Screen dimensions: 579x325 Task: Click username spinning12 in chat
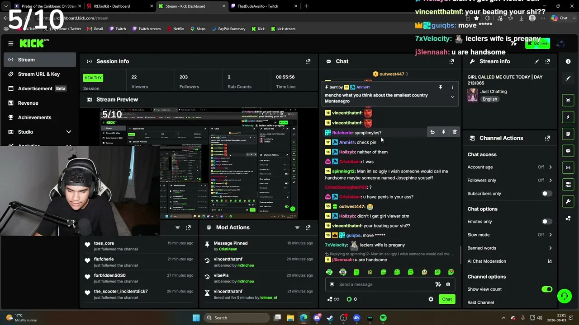tap(344, 172)
